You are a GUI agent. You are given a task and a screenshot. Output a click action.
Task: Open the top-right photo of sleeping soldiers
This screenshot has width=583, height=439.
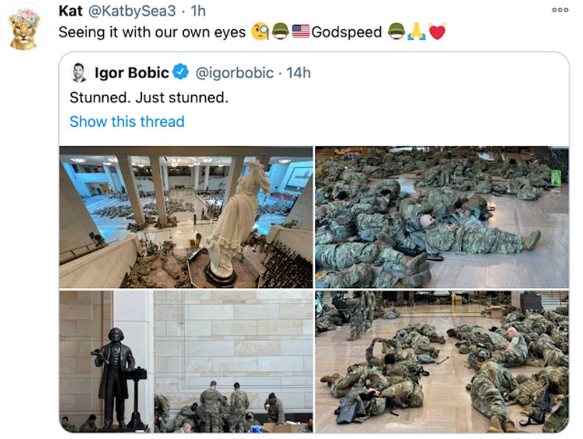point(442,217)
